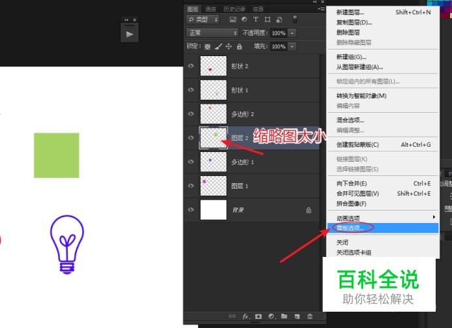Hide the 多边形 1 layer
452x328 pixels.
(191, 162)
